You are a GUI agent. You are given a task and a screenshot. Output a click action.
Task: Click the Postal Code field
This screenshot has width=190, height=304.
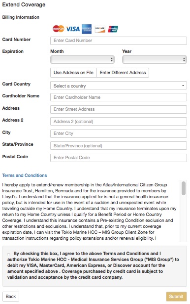pos(118,158)
